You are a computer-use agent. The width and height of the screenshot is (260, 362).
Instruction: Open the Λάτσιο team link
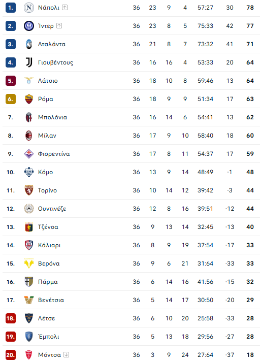[48, 81]
